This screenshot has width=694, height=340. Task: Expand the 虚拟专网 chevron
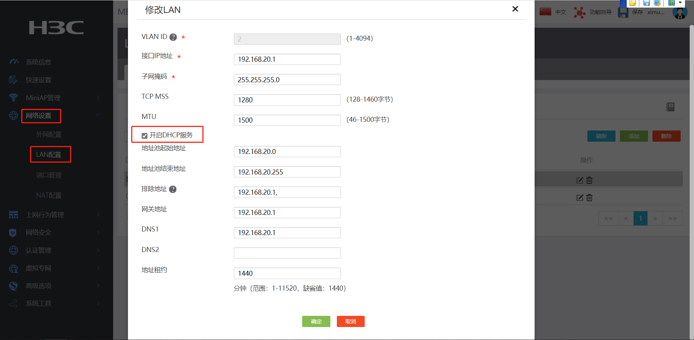point(98,268)
